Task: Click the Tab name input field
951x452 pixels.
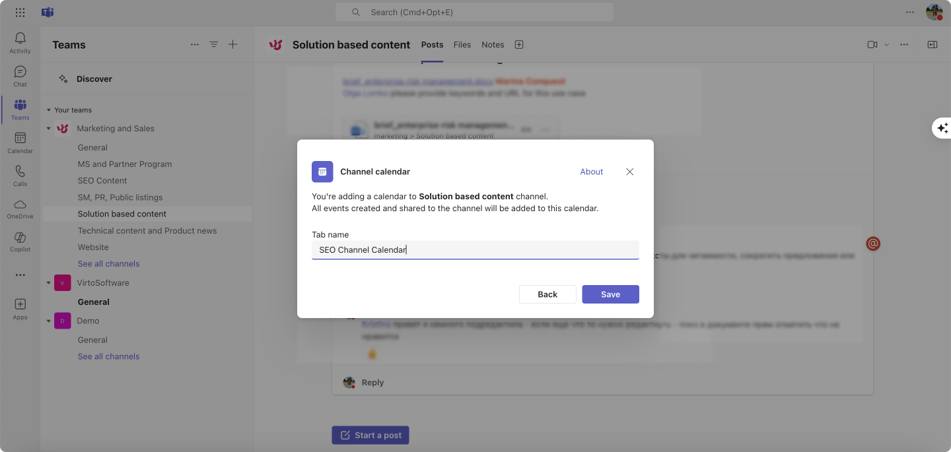Action: pos(475,250)
